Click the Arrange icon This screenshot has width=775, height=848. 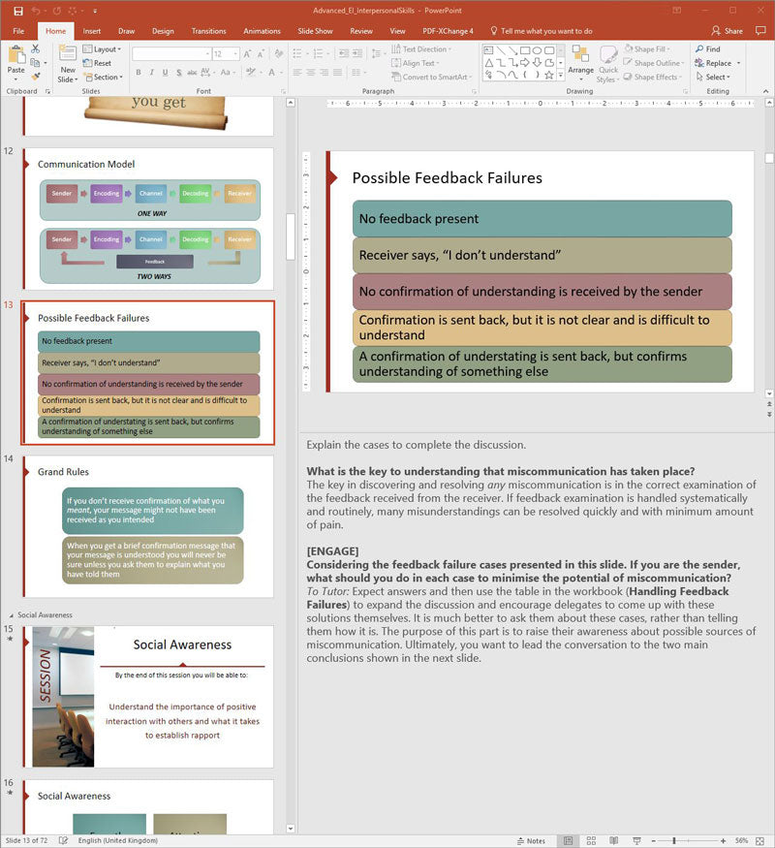click(x=580, y=55)
